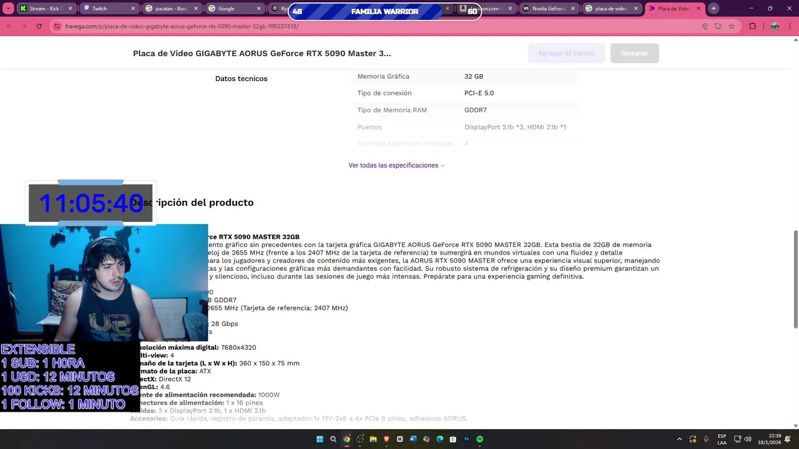Open the volume speaker tray control

pyautogui.click(x=748, y=439)
